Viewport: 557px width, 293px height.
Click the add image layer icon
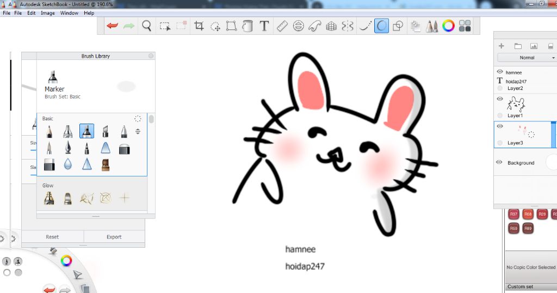pyautogui.click(x=534, y=46)
